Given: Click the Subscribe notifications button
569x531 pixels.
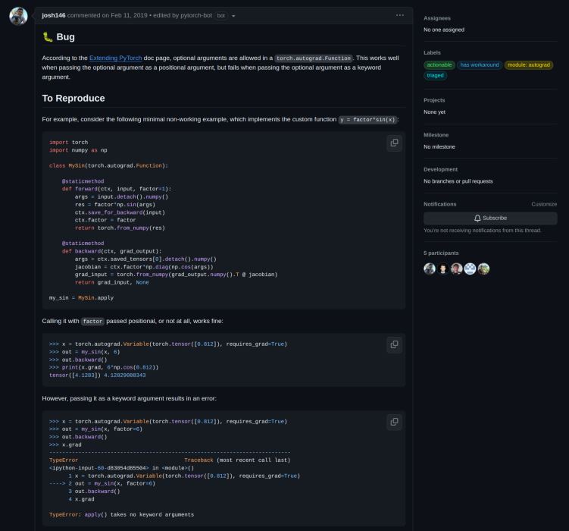Looking at the screenshot, I should pyautogui.click(x=490, y=218).
